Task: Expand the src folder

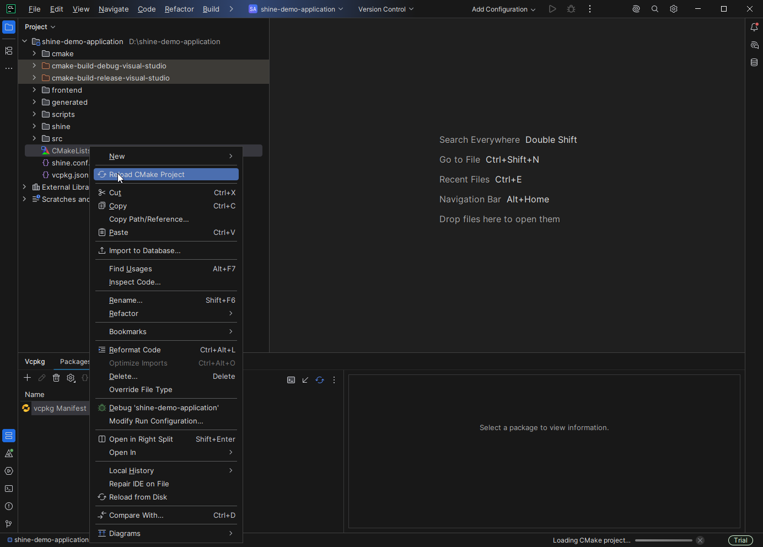Action: pos(34,138)
